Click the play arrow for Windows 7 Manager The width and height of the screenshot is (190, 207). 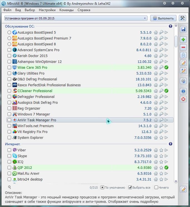pos(166,114)
